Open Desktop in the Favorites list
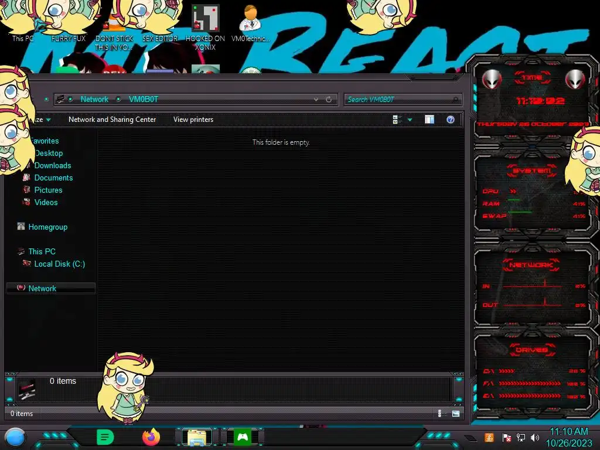Screen dimensions: 600x450 coord(49,153)
